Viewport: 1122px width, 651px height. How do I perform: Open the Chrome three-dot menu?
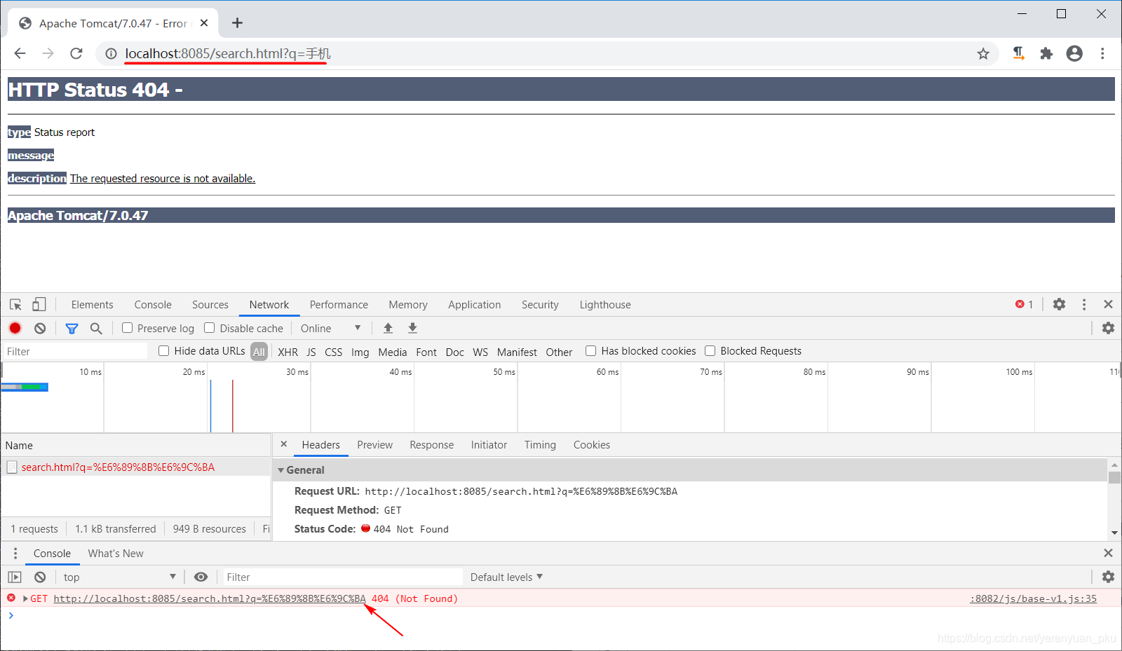1102,53
